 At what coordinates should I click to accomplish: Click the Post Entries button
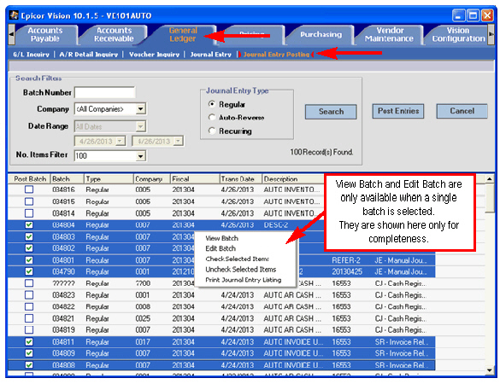[x=398, y=111]
